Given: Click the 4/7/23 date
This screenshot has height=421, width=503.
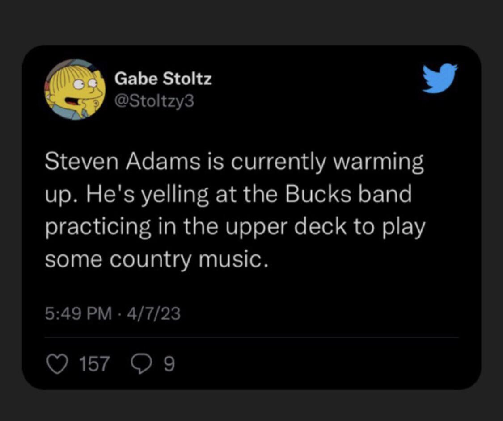Looking at the screenshot, I should pyautogui.click(x=154, y=315).
